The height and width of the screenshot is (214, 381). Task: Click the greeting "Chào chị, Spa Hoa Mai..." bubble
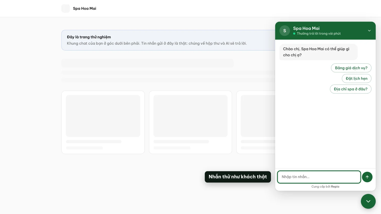pyautogui.click(x=318, y=52)
